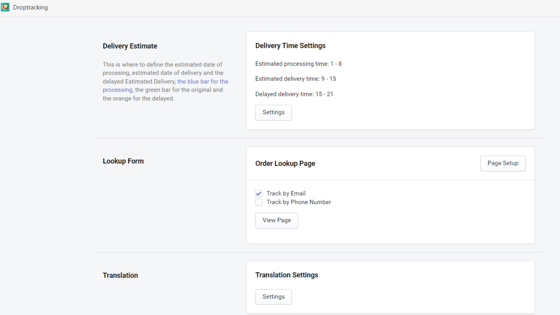Click the Page Setup button
560x315 pixels.
pos(503,163)
